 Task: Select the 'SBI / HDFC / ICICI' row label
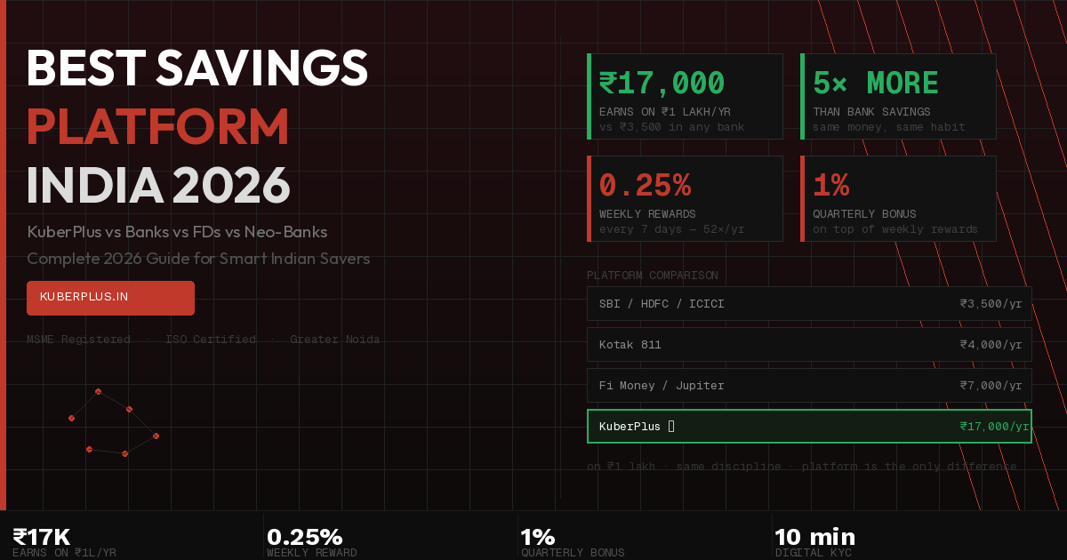(662, 304)
